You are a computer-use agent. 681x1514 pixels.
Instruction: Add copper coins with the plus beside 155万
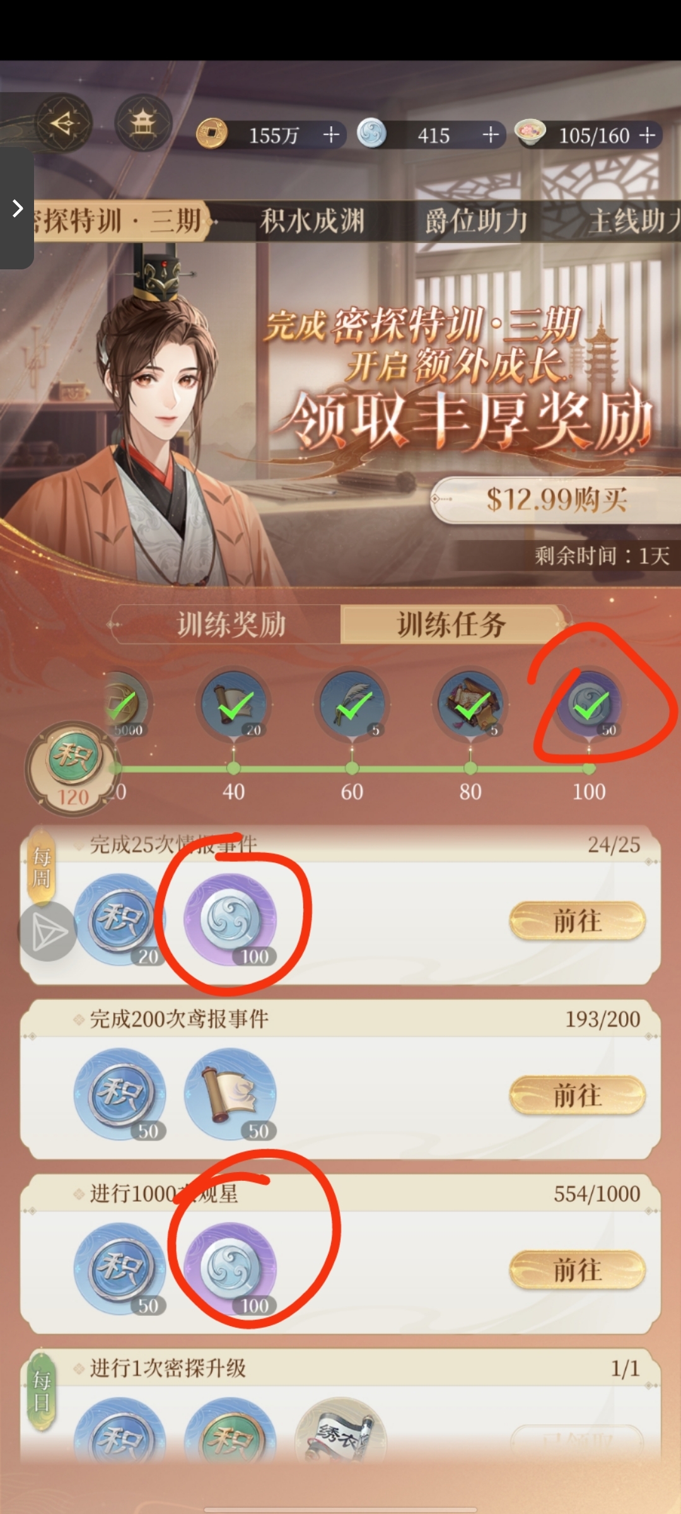click(x=331, y=134)
